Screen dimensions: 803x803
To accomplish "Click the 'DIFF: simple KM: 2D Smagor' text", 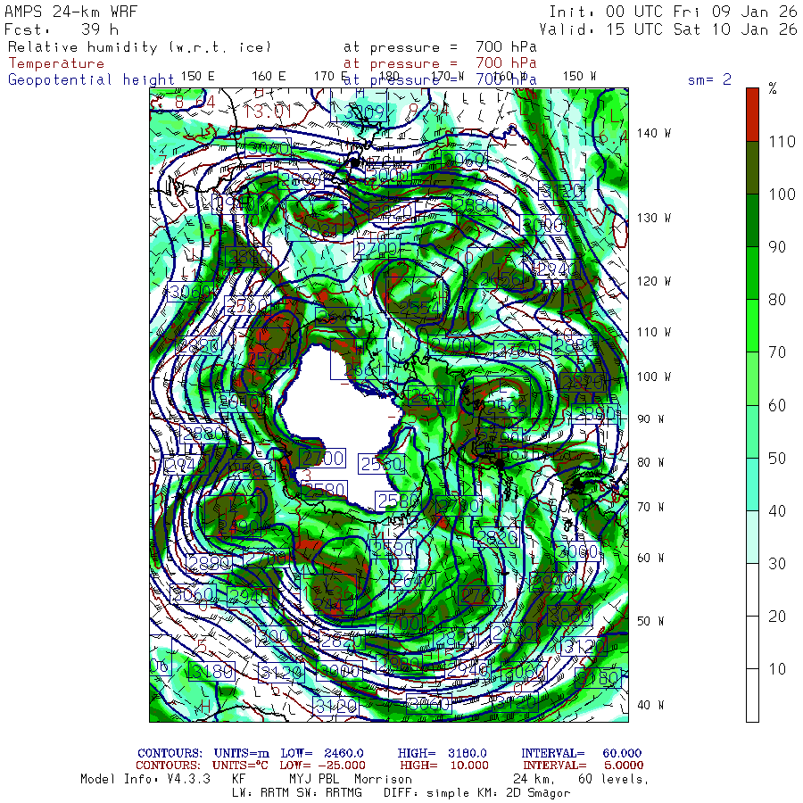I will point(476,793).
